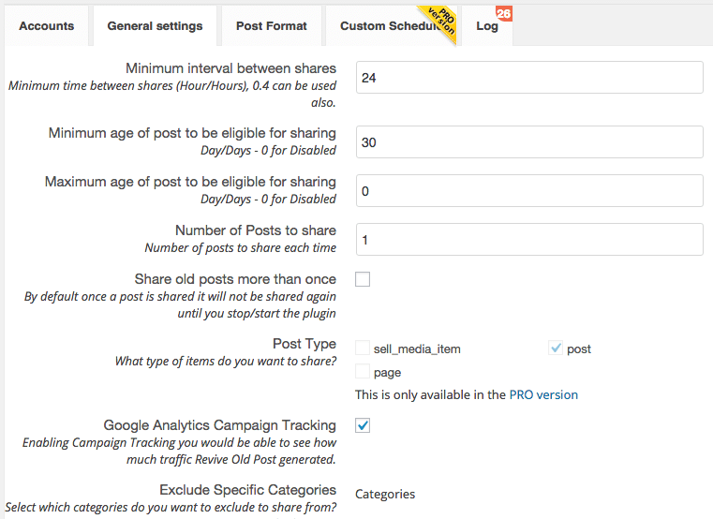Click the red 26 badge on Log
The image size is (713, 519).
pyautogui.click(x=504, y=14)
